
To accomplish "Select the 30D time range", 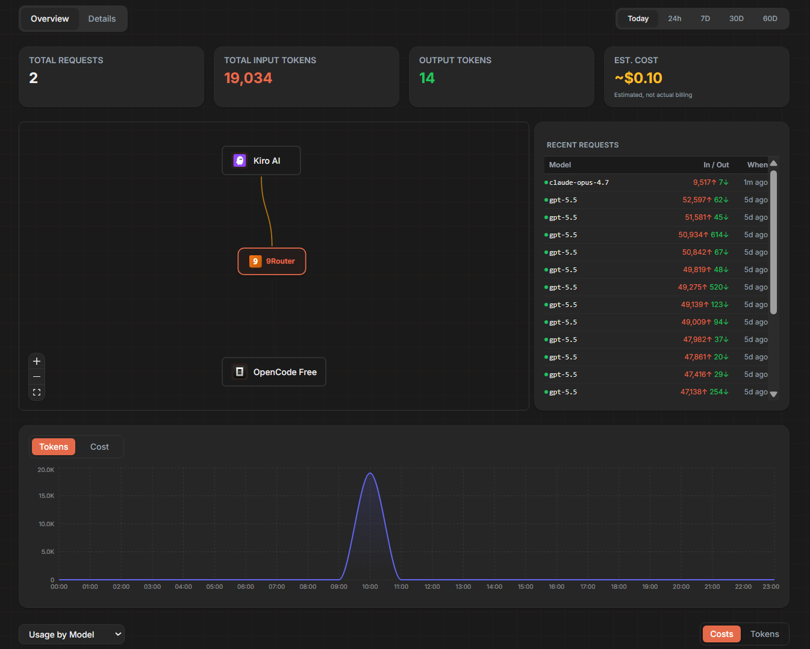I will (x=737, y=19).
